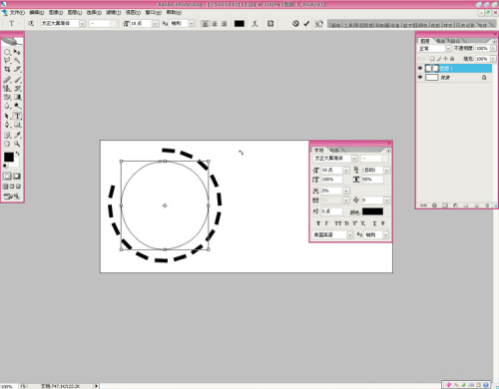Hide the selected text layer eye icon

[420, 68]
